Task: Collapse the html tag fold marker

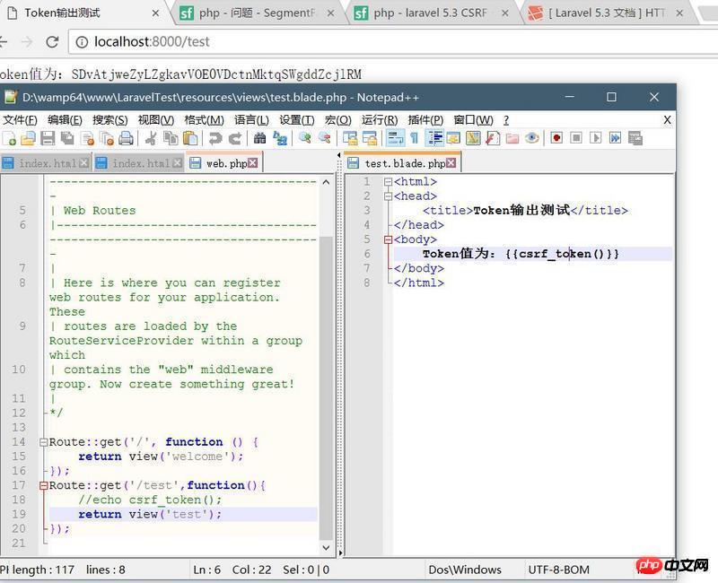Action: (388, 182)
